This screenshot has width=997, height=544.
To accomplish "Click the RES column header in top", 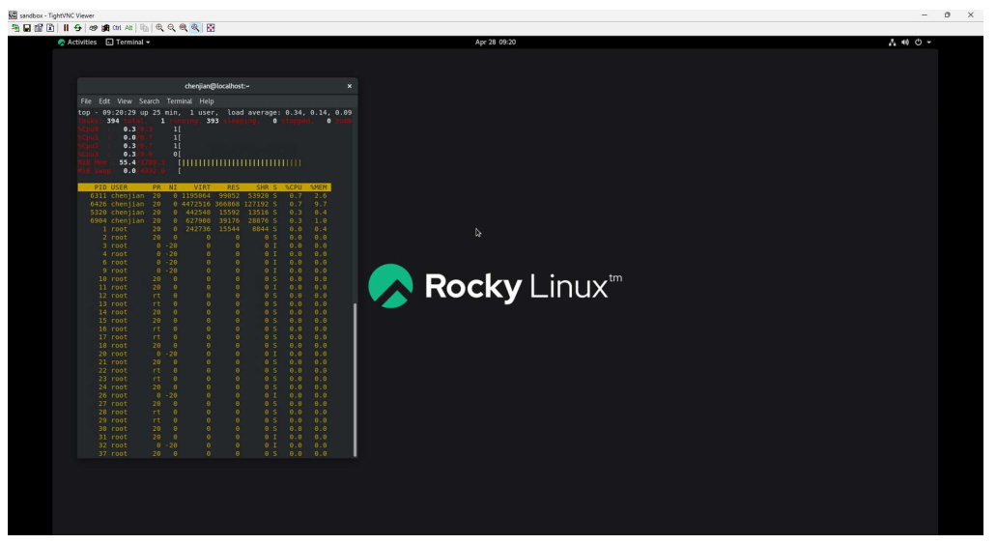I will (234, 187).
